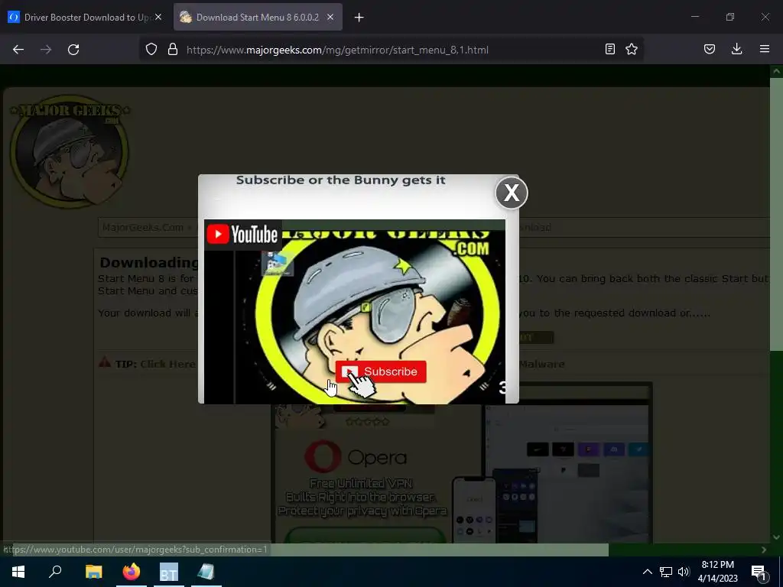
Task: Open the taskbar clock showing 8:12 PM
Action: [717, 572]
